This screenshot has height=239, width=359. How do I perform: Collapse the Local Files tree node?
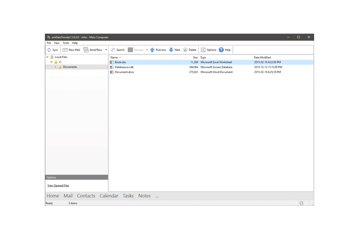48,57
